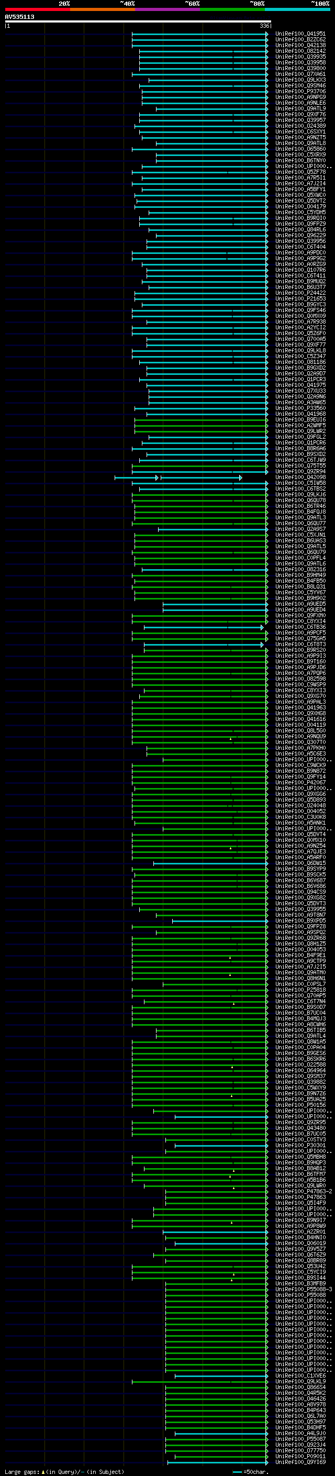Click label UniRef100_Q2A9S7

[x=300, y=529]
